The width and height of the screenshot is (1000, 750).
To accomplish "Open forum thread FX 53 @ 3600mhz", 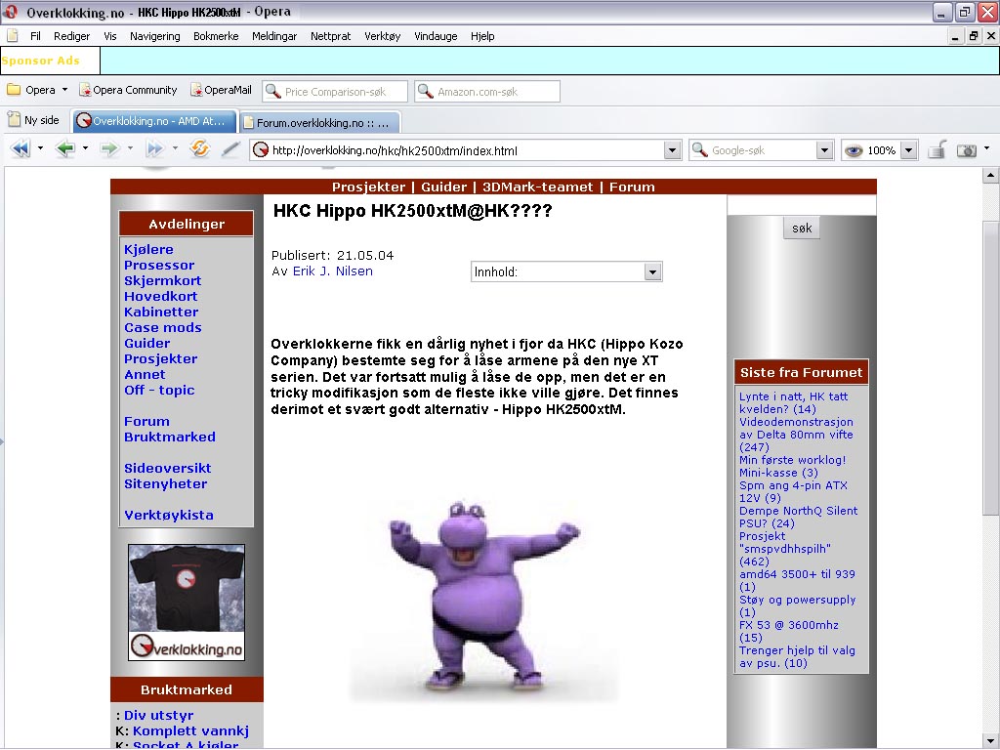I will coord(789,625).
